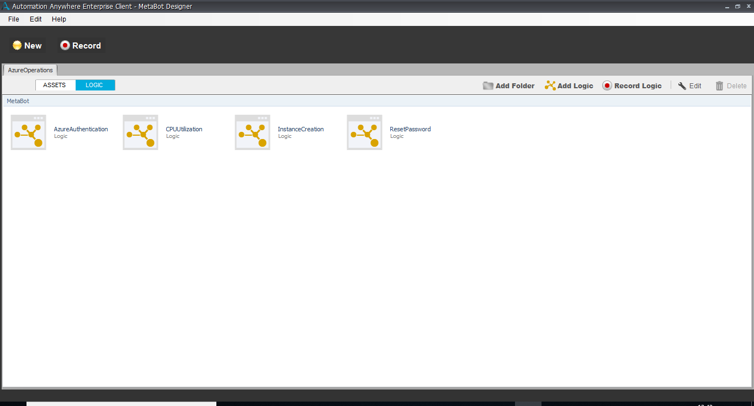
Task: Click the Automation Anywhere logo in title bar
Action: click(6, 6)
